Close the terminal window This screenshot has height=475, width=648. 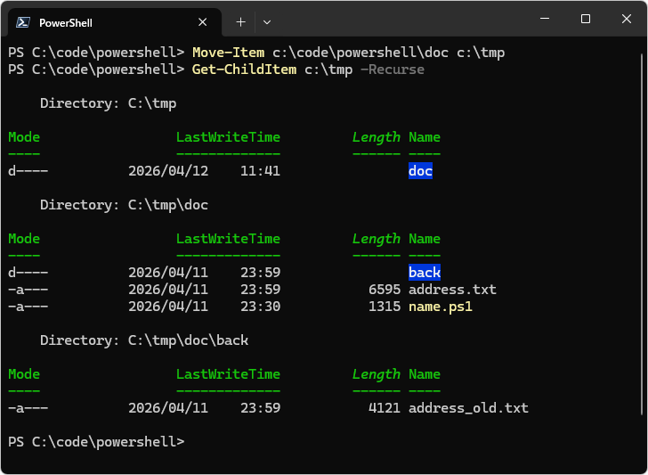[627, 19]
